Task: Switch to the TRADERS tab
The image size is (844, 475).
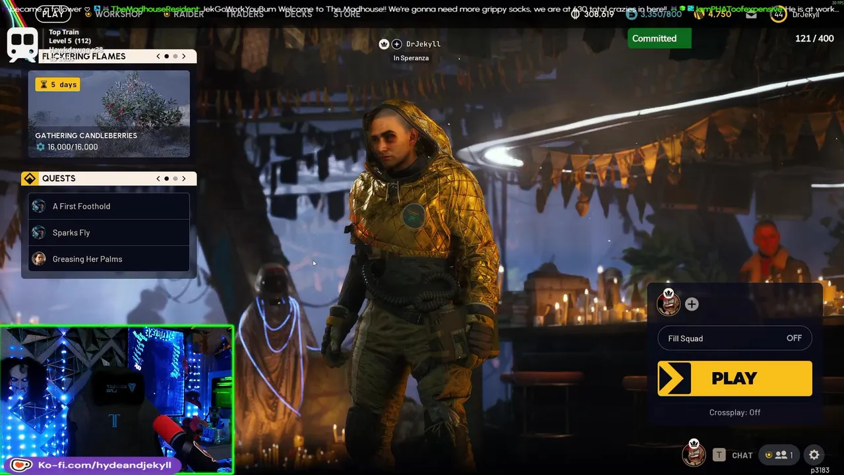Action: click(245, 14)
